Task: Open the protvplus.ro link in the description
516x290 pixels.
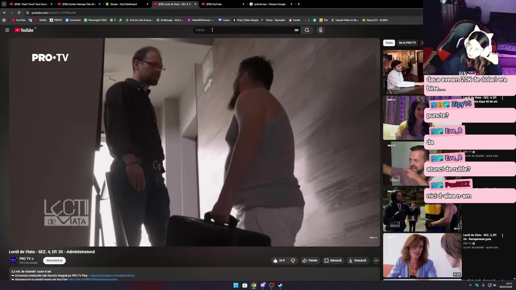Action: (114, 275)
